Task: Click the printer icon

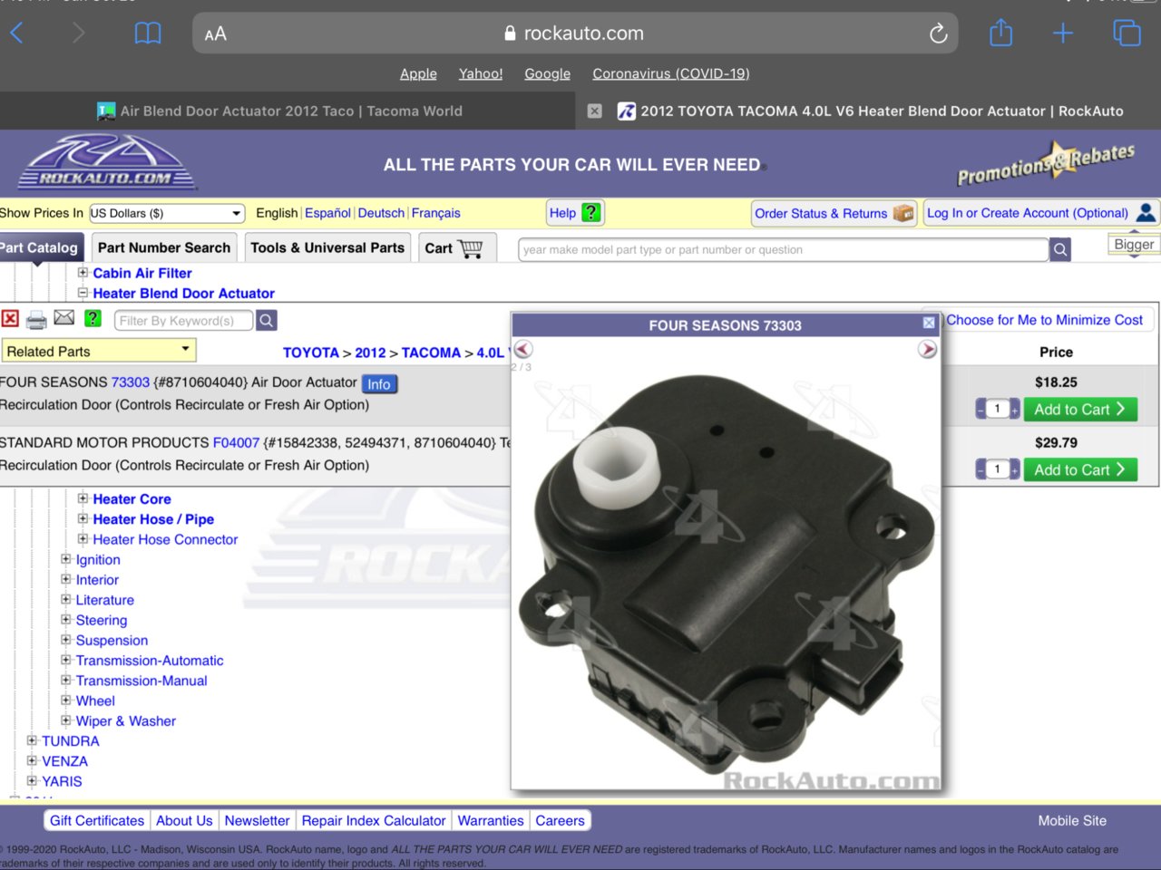Action: tap(36, 320)
